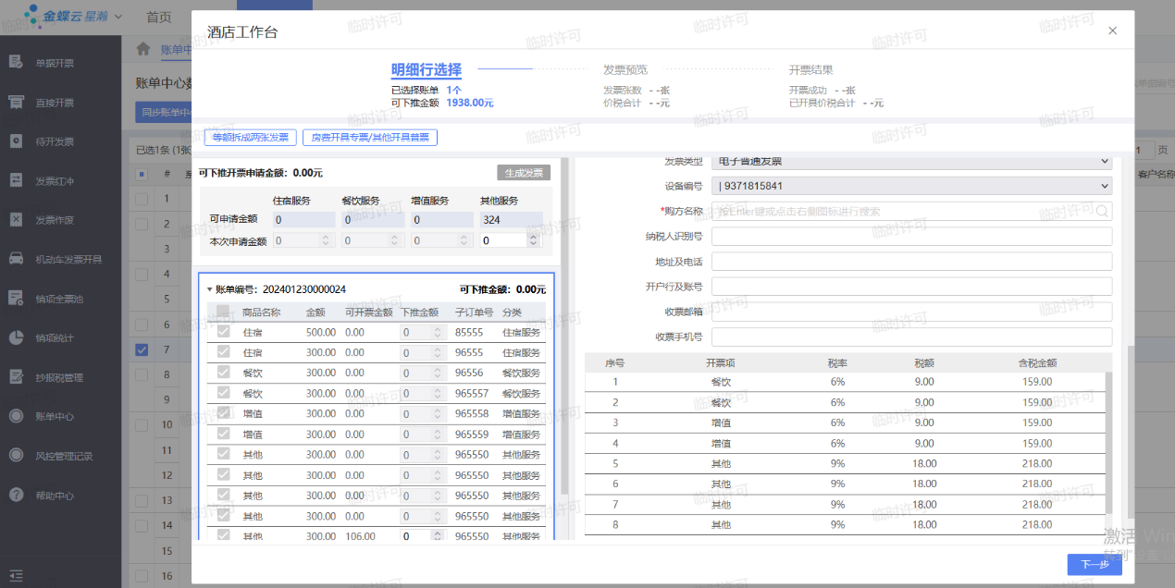Close the 酒店工作台 dialog

point(1112,31)
